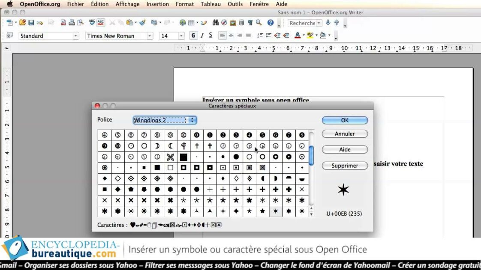This screenshot has height=270, width=481.
Task: Toggle centered paragraph alignment
Action: [231, 36]
